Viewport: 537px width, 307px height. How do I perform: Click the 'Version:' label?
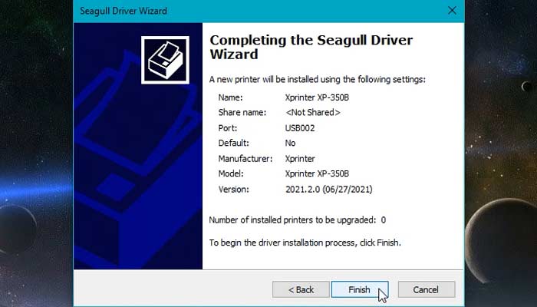coord(233,190)
